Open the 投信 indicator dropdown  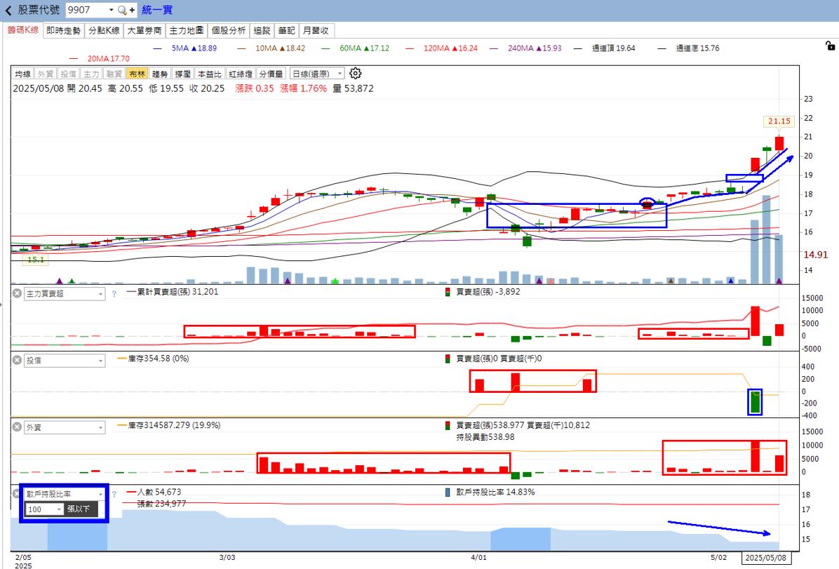click(65, 360)
